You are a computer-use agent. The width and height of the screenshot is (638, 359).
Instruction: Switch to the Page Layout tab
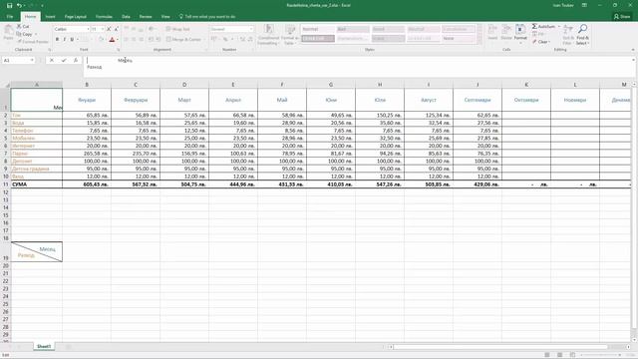point(76,17)
